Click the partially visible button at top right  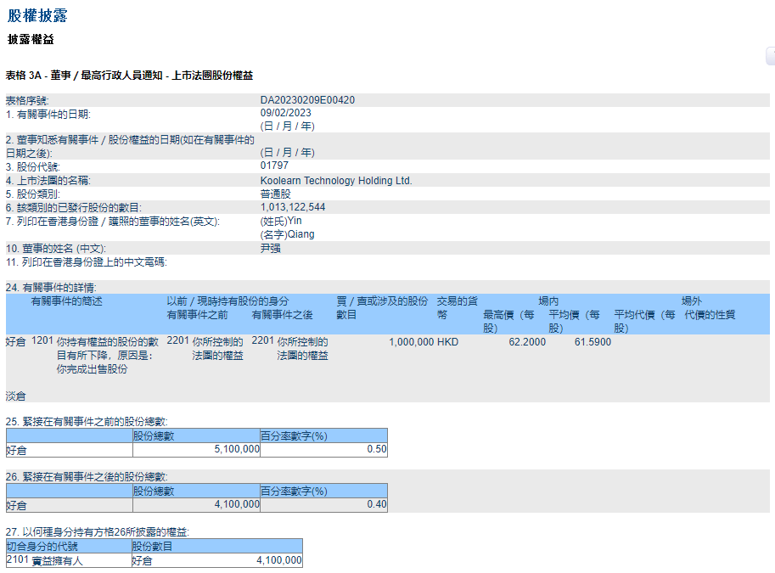coord(770,56)
